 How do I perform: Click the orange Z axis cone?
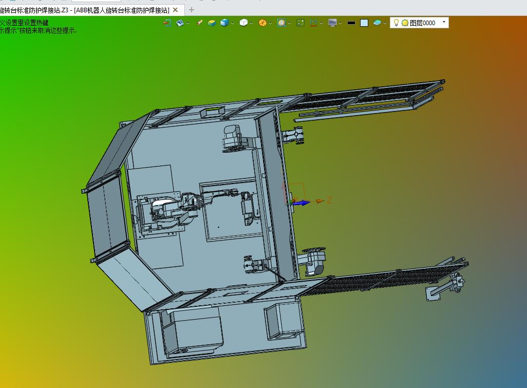coord(319,201)
